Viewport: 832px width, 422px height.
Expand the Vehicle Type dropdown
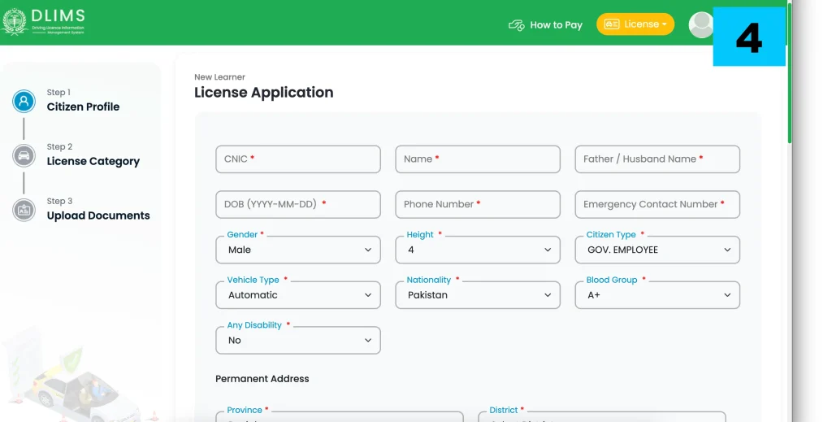tap(298, 294)
